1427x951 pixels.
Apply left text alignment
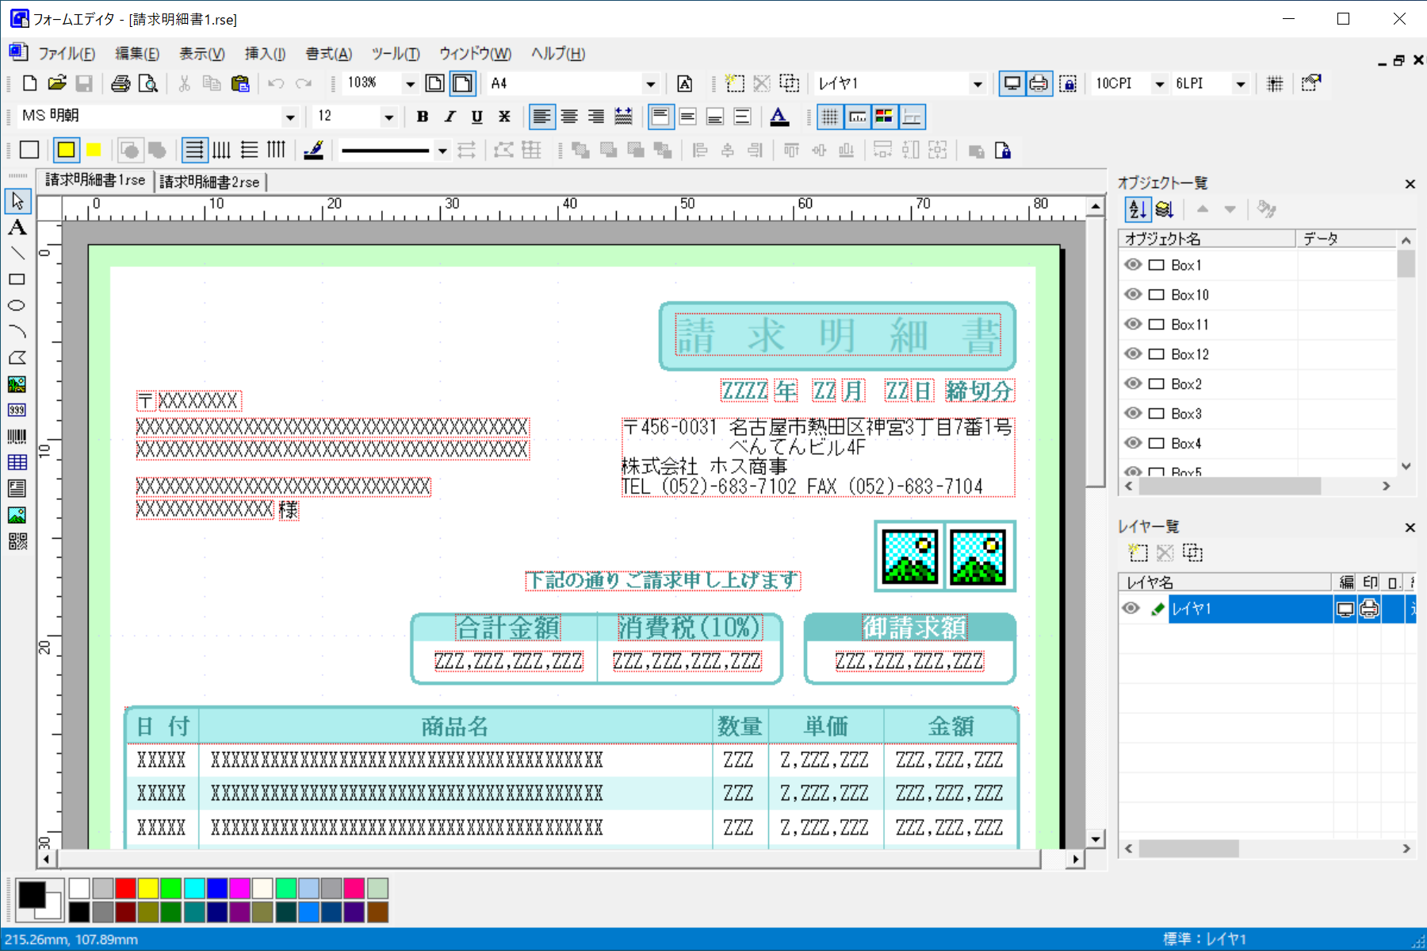541,117
